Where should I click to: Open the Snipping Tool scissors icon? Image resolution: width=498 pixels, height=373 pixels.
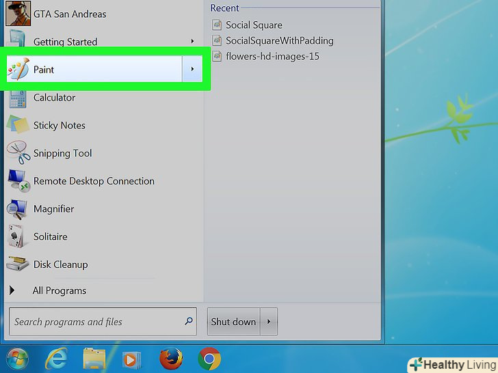(18, 152)
